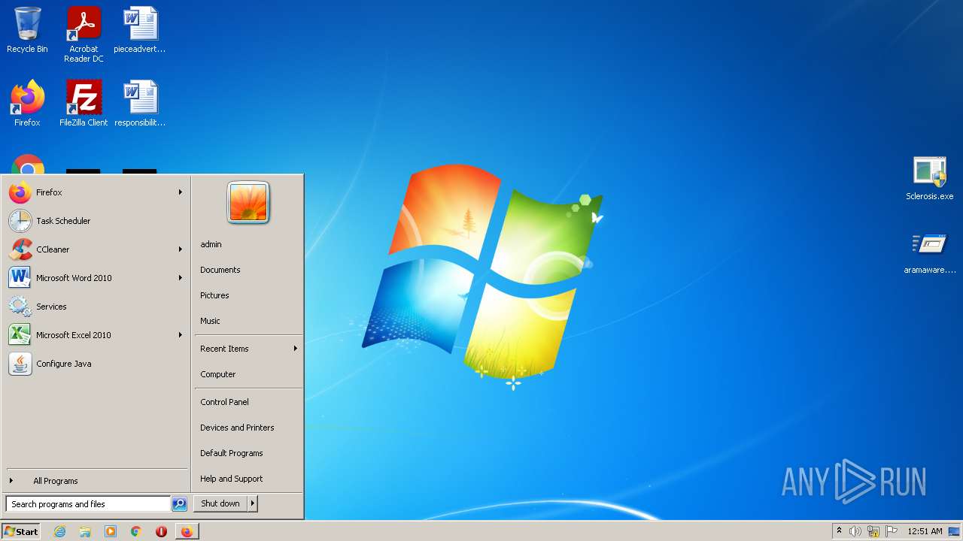Open Microsoft Excel 2010 from Start menu
The image size is (963, 541).
pyautogui.click(x=96, y=335)
